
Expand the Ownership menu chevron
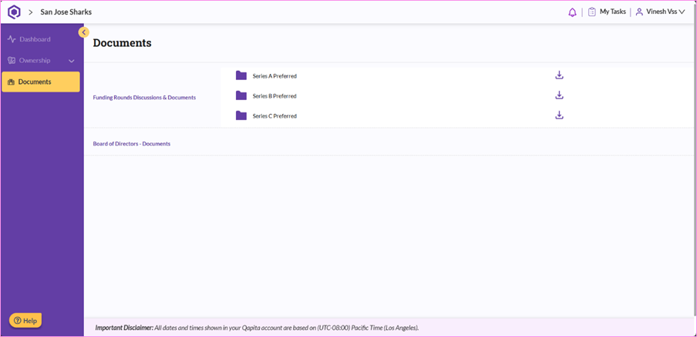point(72,61)
